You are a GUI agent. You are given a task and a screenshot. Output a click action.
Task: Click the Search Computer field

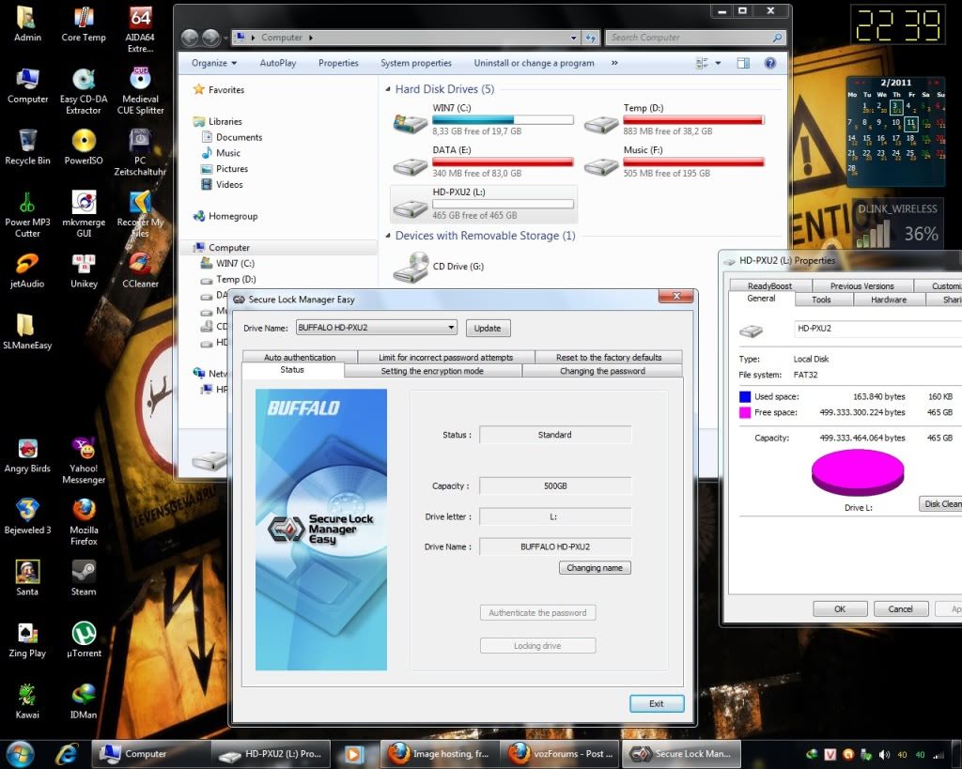point(695,38)
